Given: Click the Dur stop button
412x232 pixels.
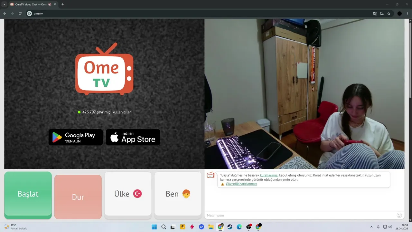Looking at the screenshot, I should tap(78, 197).
